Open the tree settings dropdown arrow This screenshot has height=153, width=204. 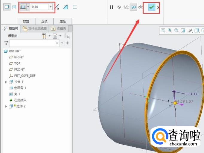pos(50,36)
